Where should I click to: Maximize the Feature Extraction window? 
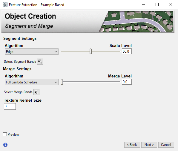(157, 5)
